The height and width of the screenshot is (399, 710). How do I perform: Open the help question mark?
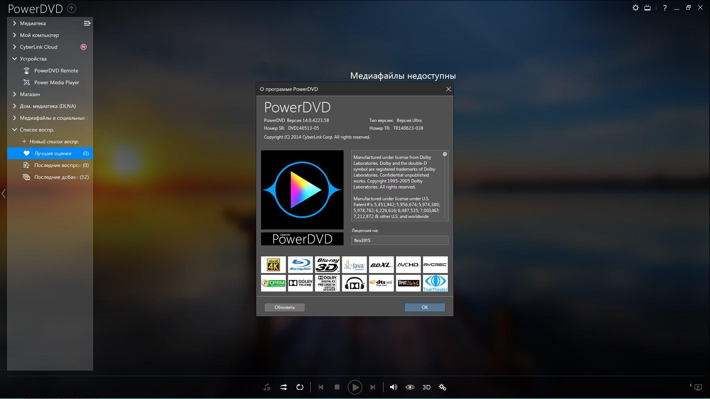(x=665, y=8)
